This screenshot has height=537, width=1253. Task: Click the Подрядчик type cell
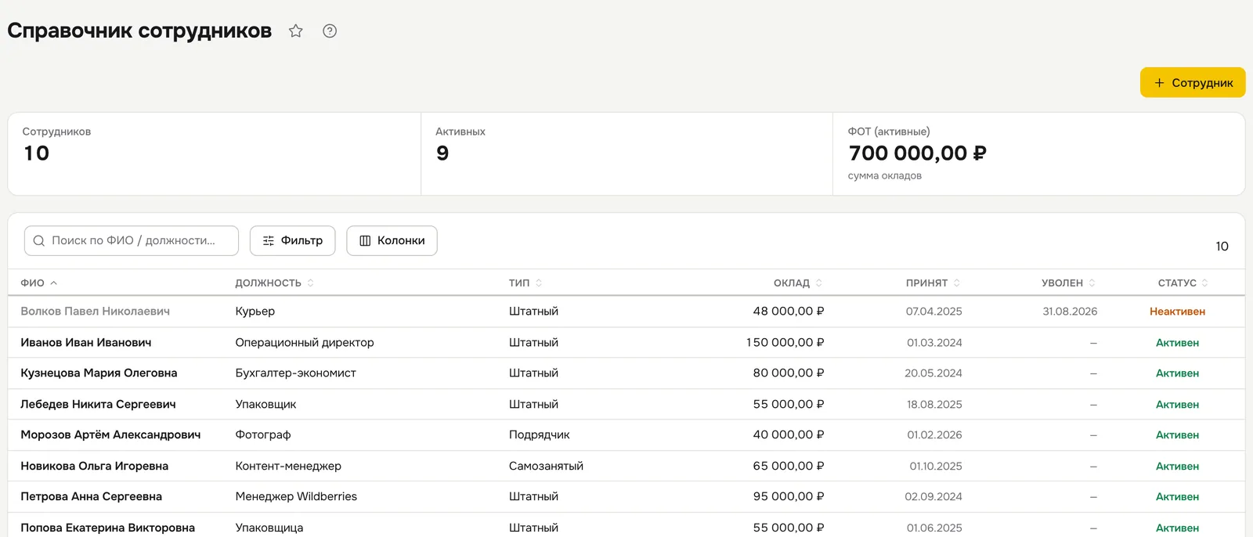pos(540,435)
